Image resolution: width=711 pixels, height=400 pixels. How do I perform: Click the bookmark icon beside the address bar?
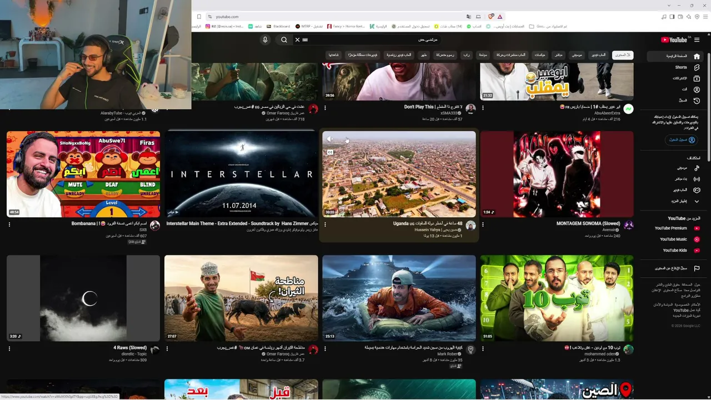click(x=199, y=17)
